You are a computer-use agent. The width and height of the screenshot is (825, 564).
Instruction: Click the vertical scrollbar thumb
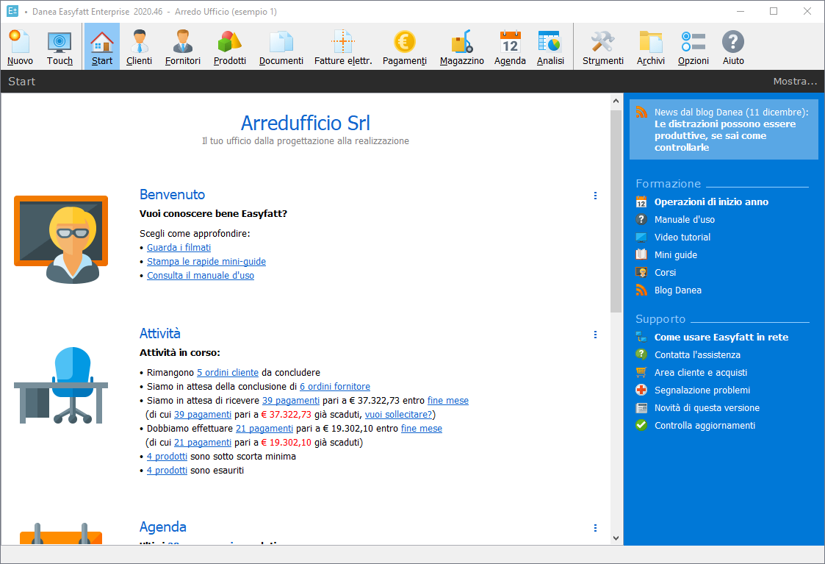pyautogui.click(x=616, y=210)
